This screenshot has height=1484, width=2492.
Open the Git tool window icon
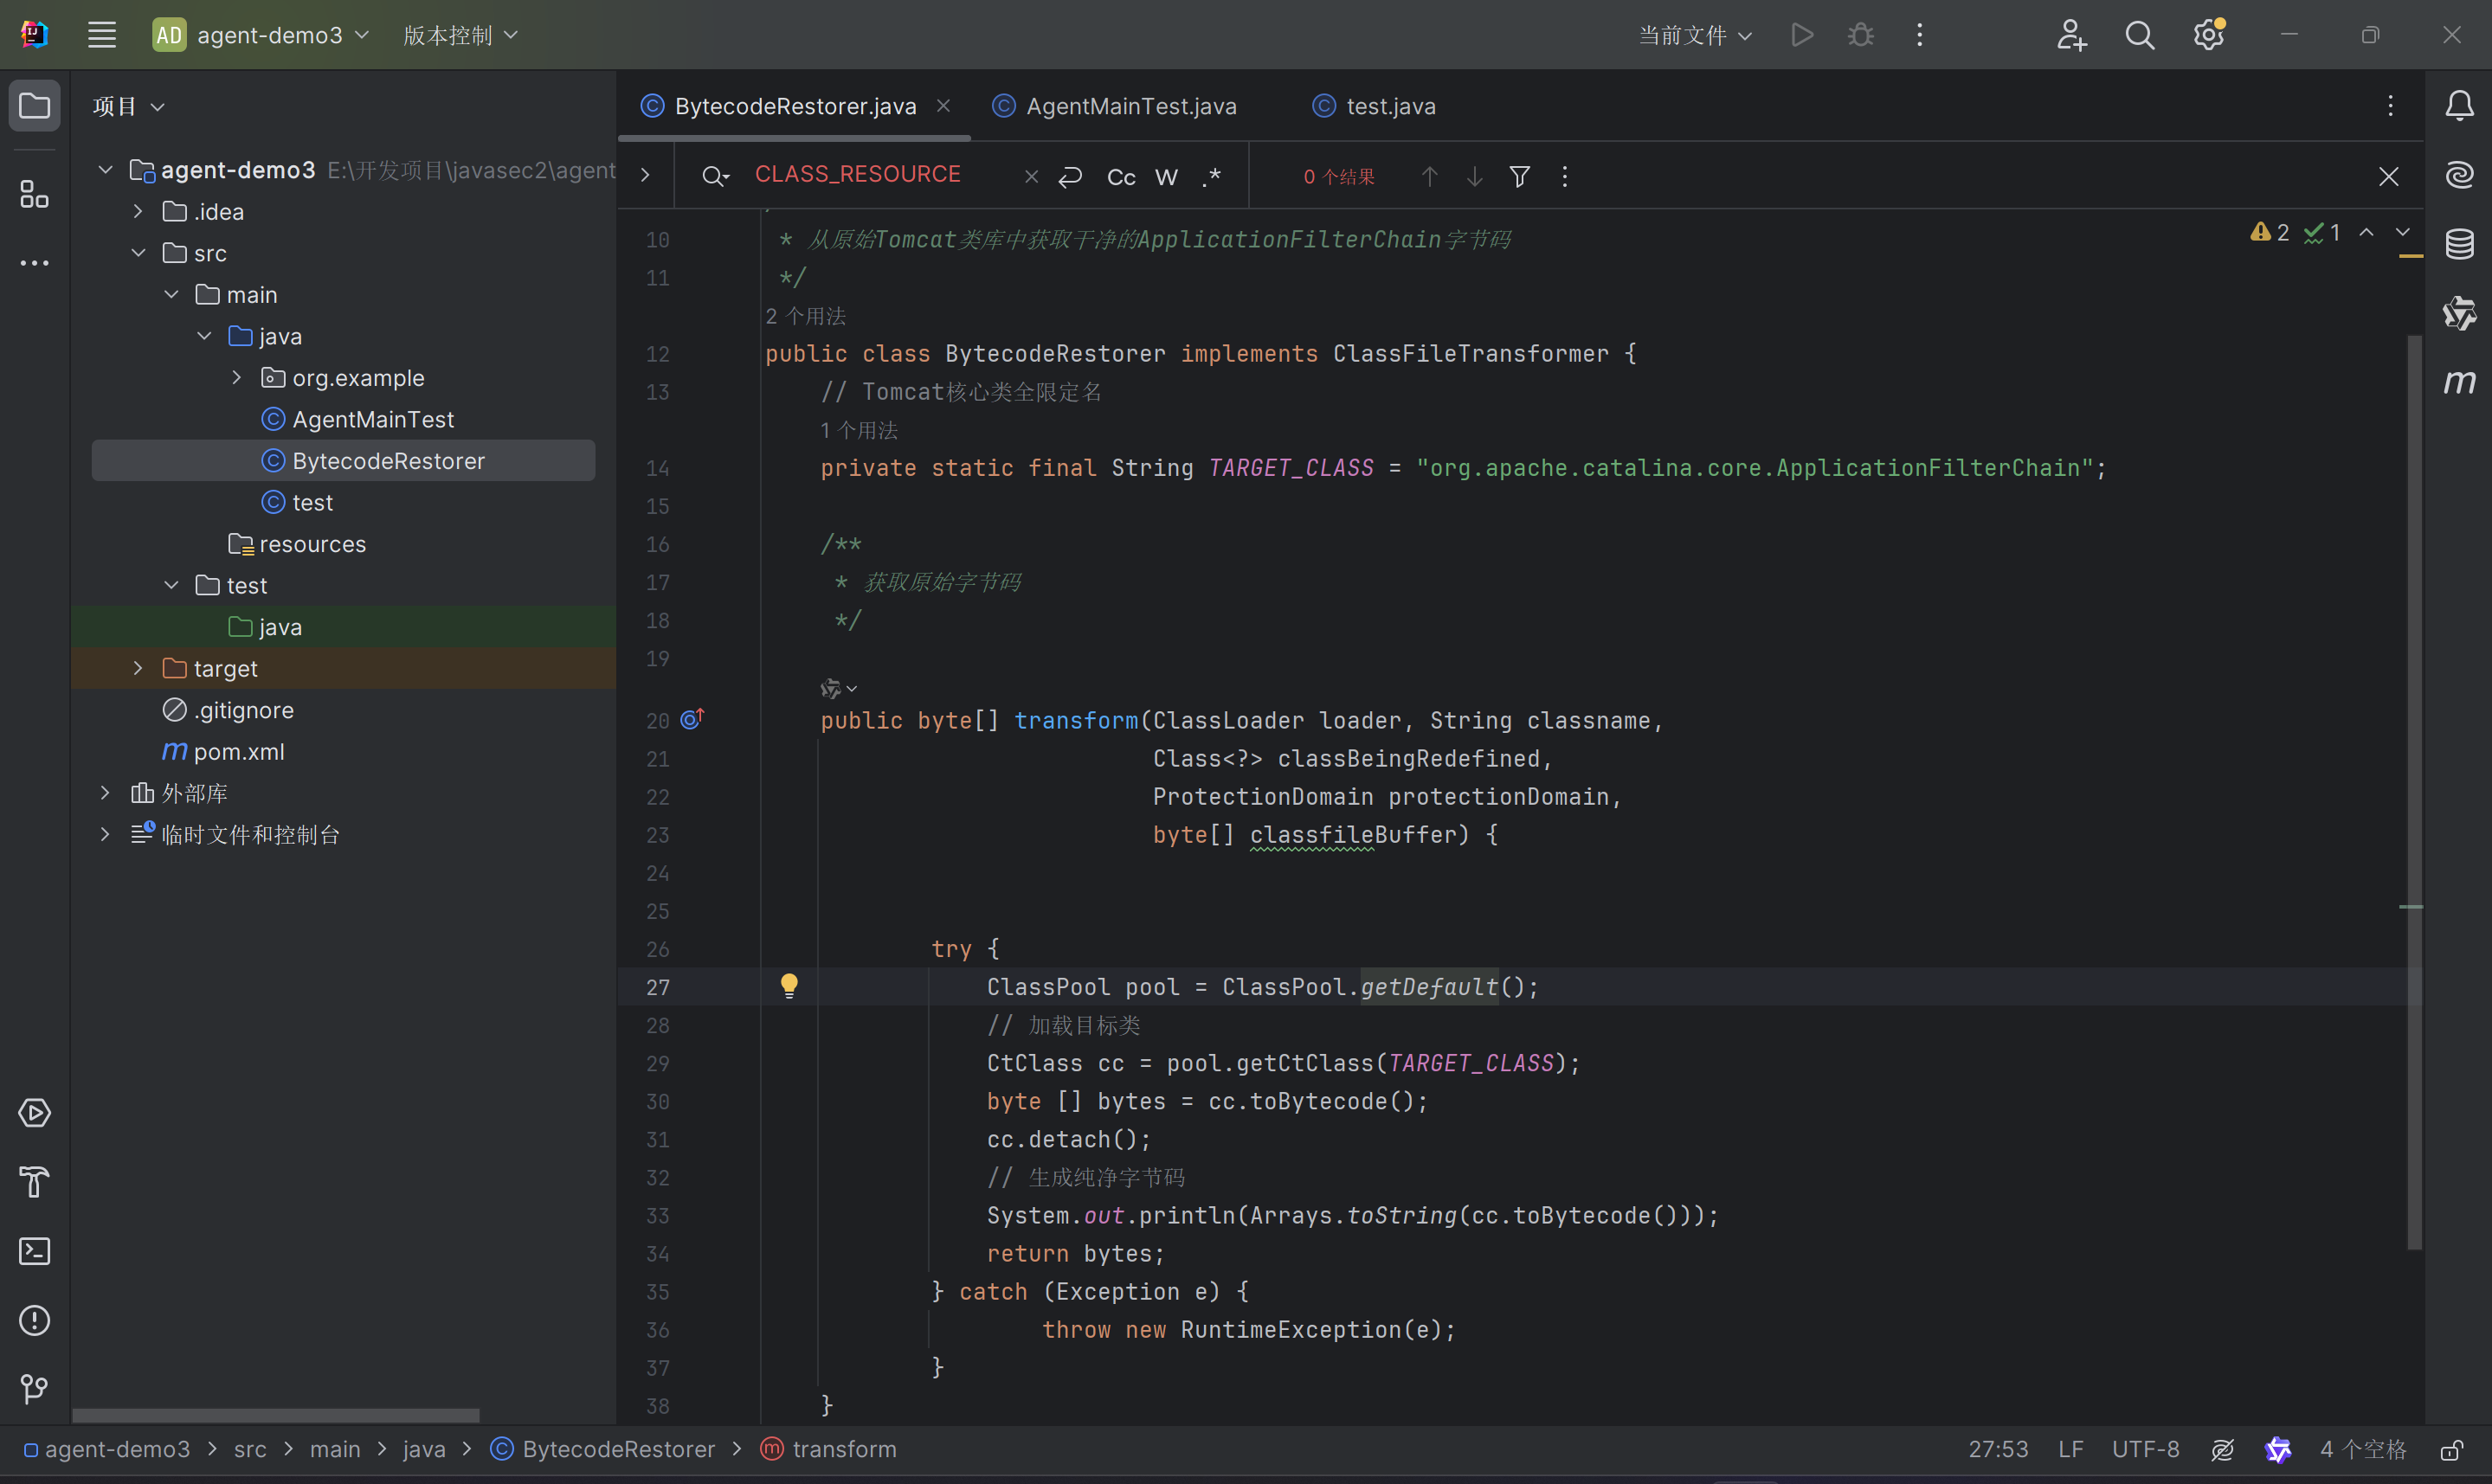pyautogui.click(x=34, y=1389)
